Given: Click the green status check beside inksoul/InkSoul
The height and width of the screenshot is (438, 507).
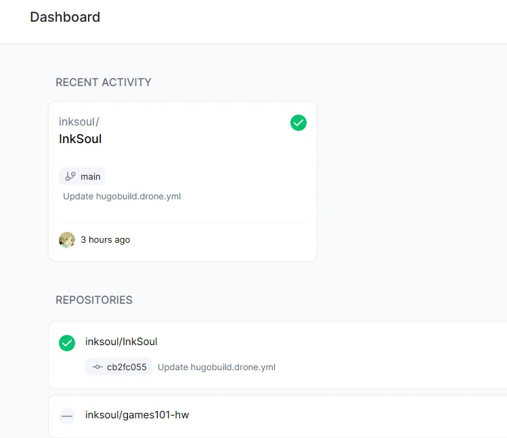Looking at the screenshot, I should 67,343.
